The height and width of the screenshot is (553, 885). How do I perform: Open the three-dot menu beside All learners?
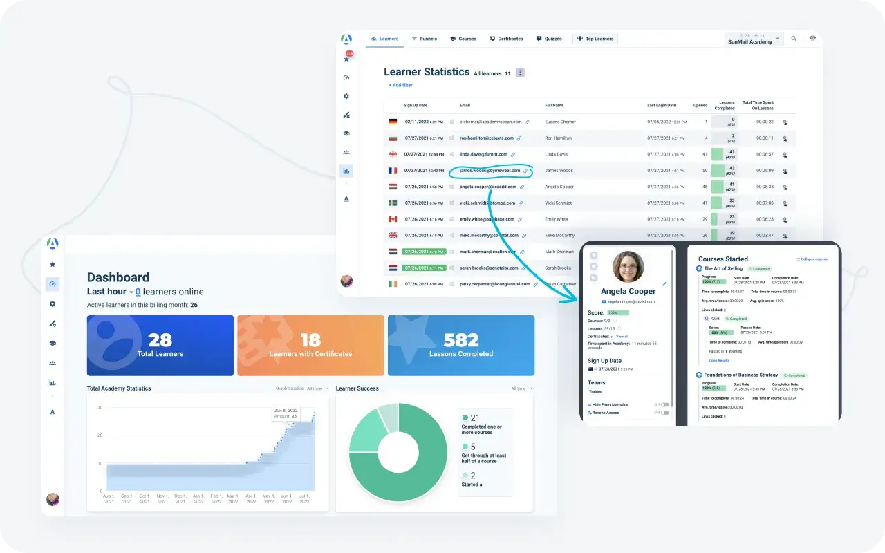[x=521, y=73]
